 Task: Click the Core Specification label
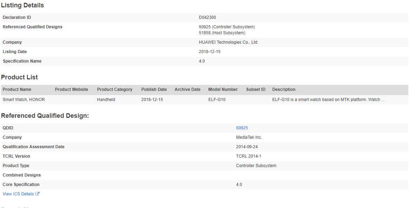pos(21,185)
